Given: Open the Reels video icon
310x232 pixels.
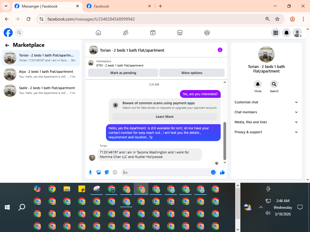Looking at the screenshot, I should [153, 33].
